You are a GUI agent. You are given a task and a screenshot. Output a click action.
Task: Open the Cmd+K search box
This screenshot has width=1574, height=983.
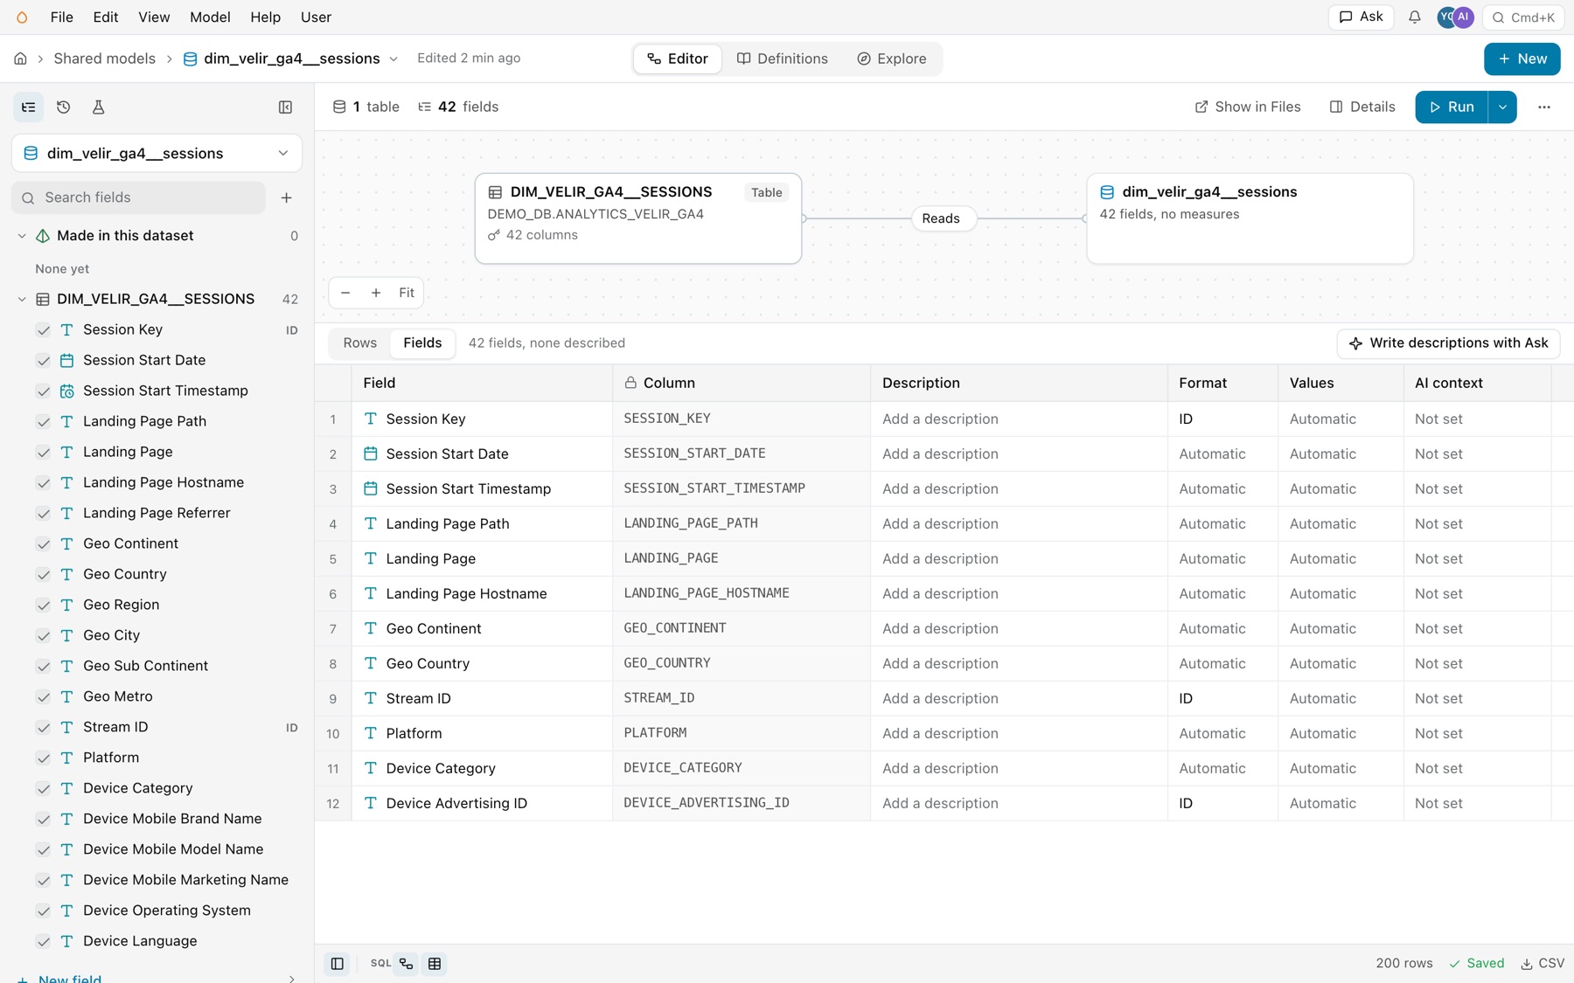pyautogui.click(x=1523, y=17)
